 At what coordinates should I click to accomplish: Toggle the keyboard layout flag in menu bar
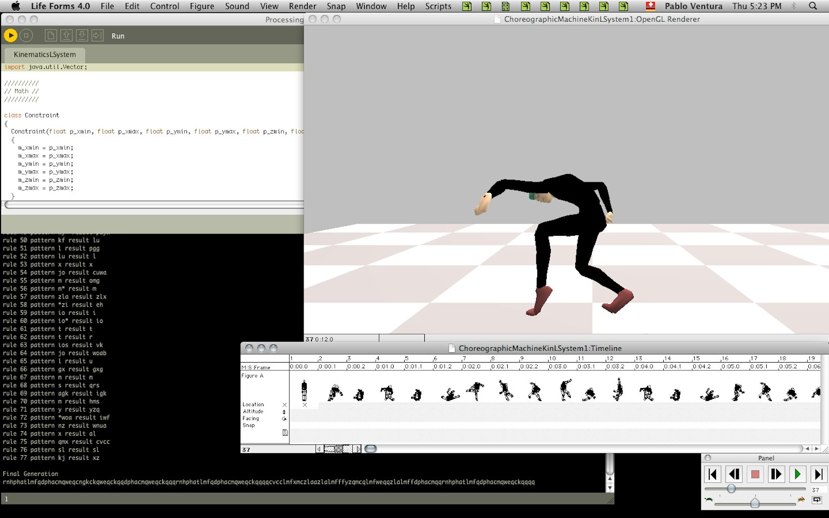click(649, 6)
